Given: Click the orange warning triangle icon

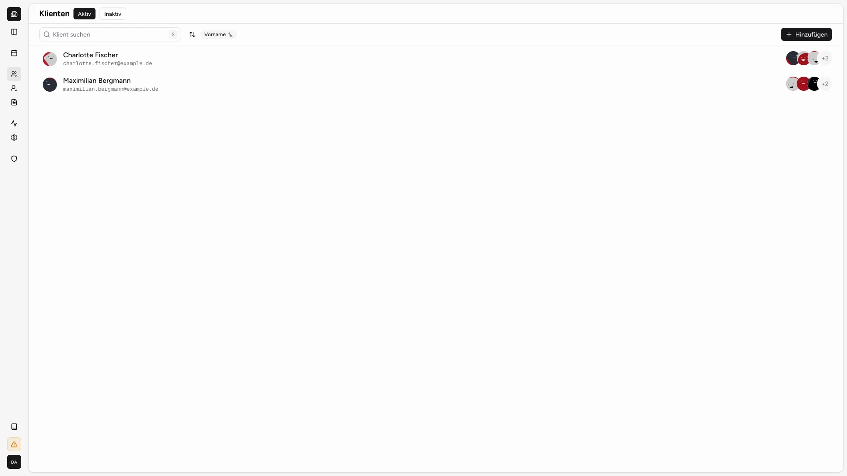Looking at the screenshot, I should (x=14, y=444).
